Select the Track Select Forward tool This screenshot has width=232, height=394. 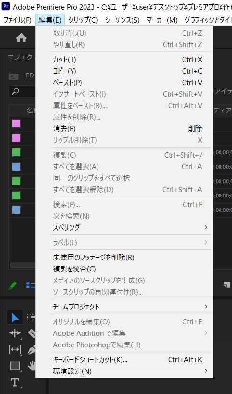tap(31, 317)
